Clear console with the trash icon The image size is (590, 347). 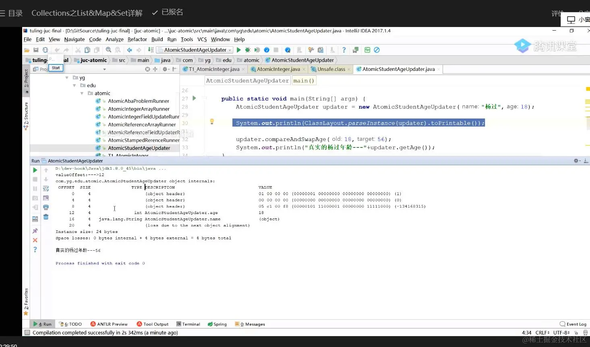[46, 217]
